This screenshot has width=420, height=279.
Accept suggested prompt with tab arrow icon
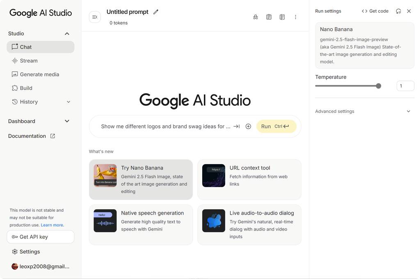pos(237,126)
